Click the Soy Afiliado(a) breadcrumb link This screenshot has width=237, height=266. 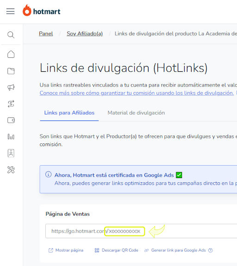click(x=85, y=34)
